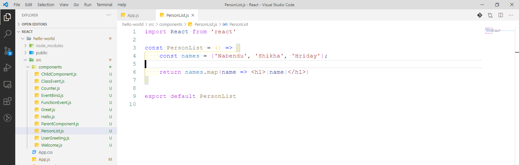The height and width of the screenshot is (165, 519).
Task: Click the JS icon next to Counter.js
Action: 37,88
